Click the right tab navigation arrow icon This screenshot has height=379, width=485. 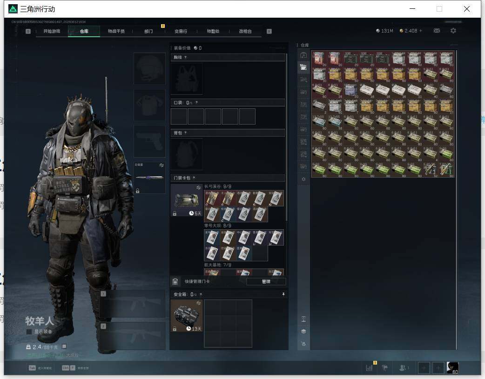click(x=269, y=31)
